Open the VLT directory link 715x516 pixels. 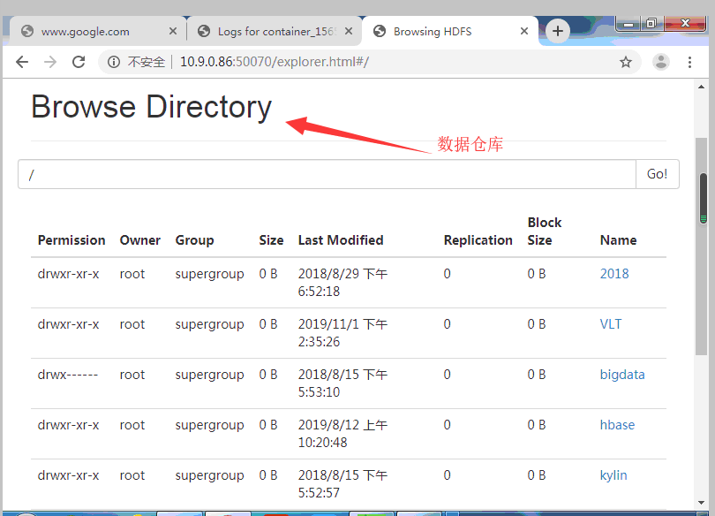pos(611,324)
